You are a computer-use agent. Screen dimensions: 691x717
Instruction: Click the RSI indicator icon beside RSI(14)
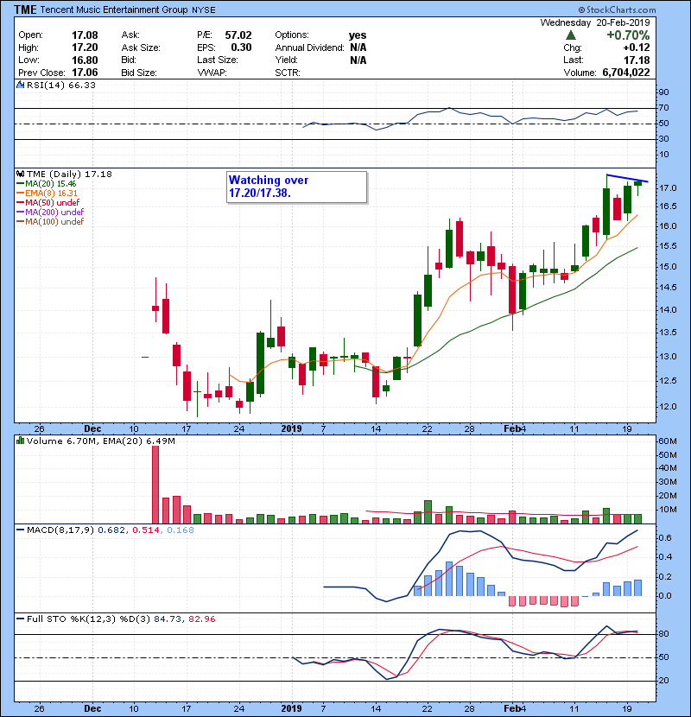pos(20,85)
